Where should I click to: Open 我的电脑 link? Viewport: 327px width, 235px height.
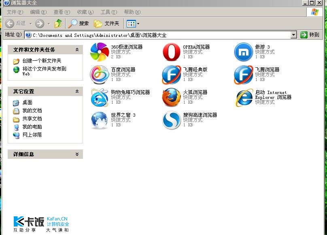pyautogui.click(x=32, y=127)
